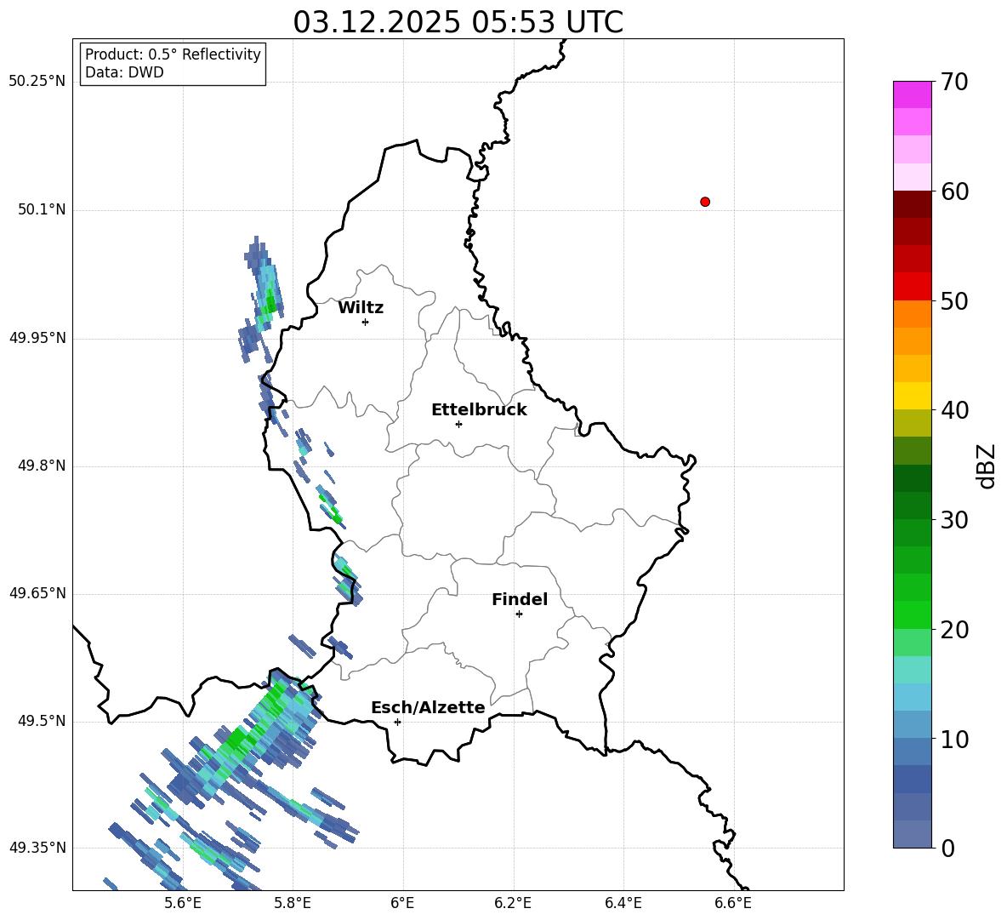Screen dimensions: 1007x920
Task: Click the magenta top segment of the colorbar
Action: click(x=912, y=94)
